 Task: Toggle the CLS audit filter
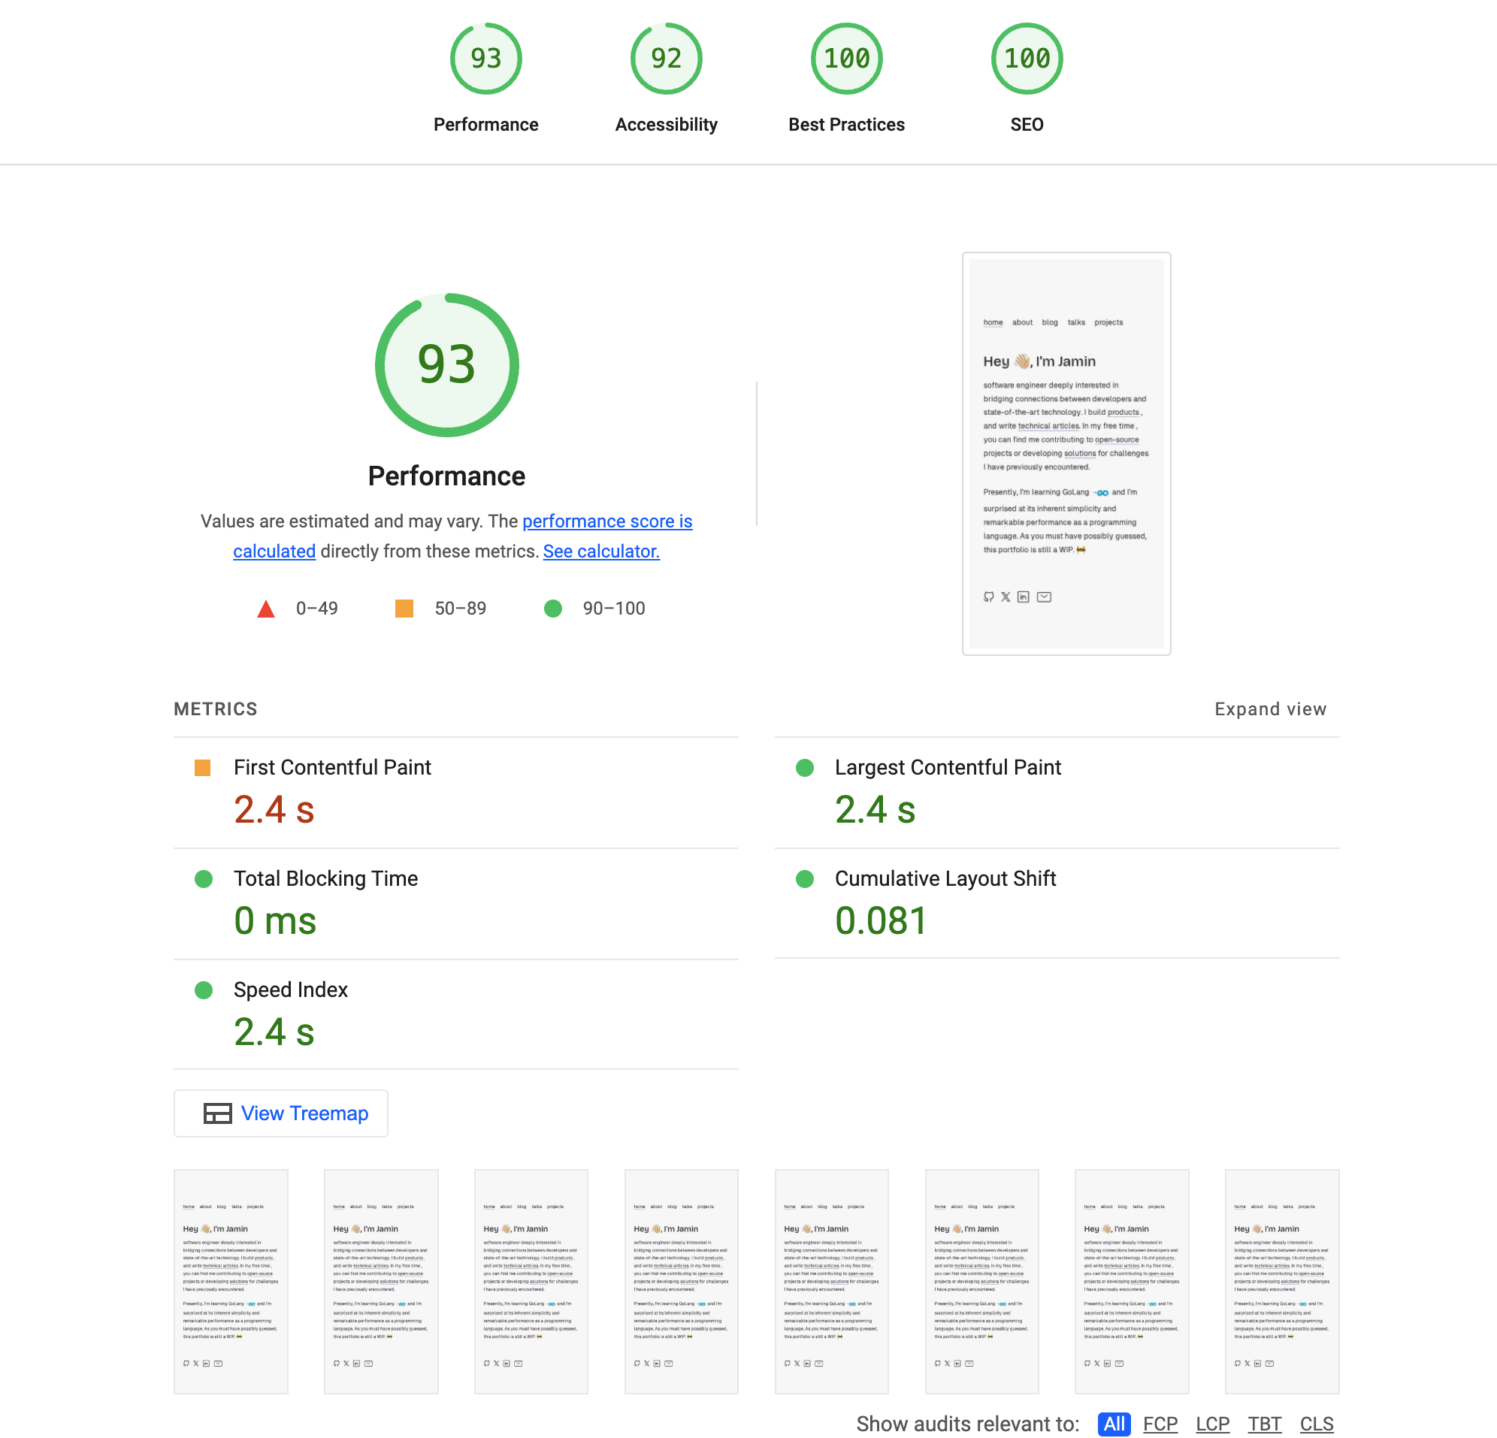[1316, 1424]
